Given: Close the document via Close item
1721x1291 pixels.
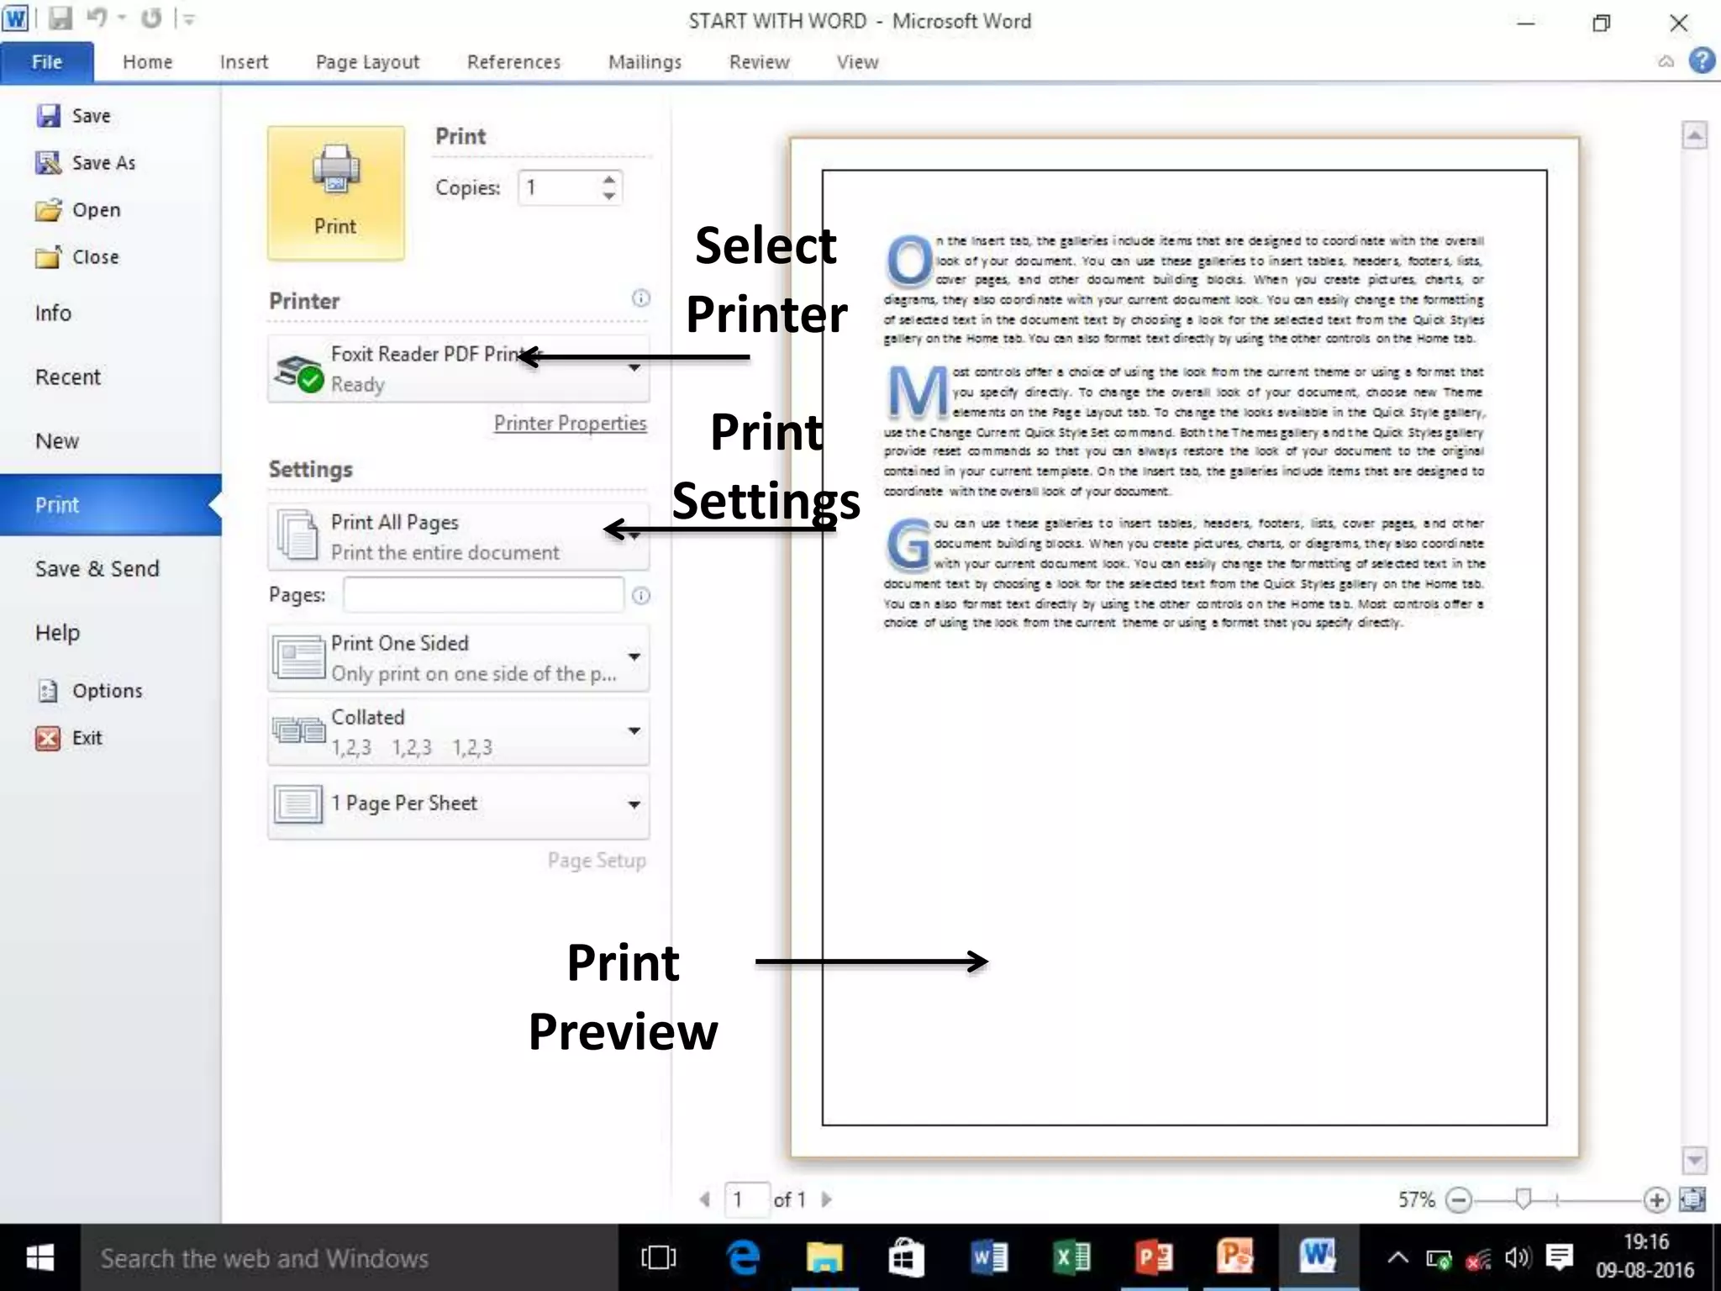Looking at the screenshot, I should (77, 256).
